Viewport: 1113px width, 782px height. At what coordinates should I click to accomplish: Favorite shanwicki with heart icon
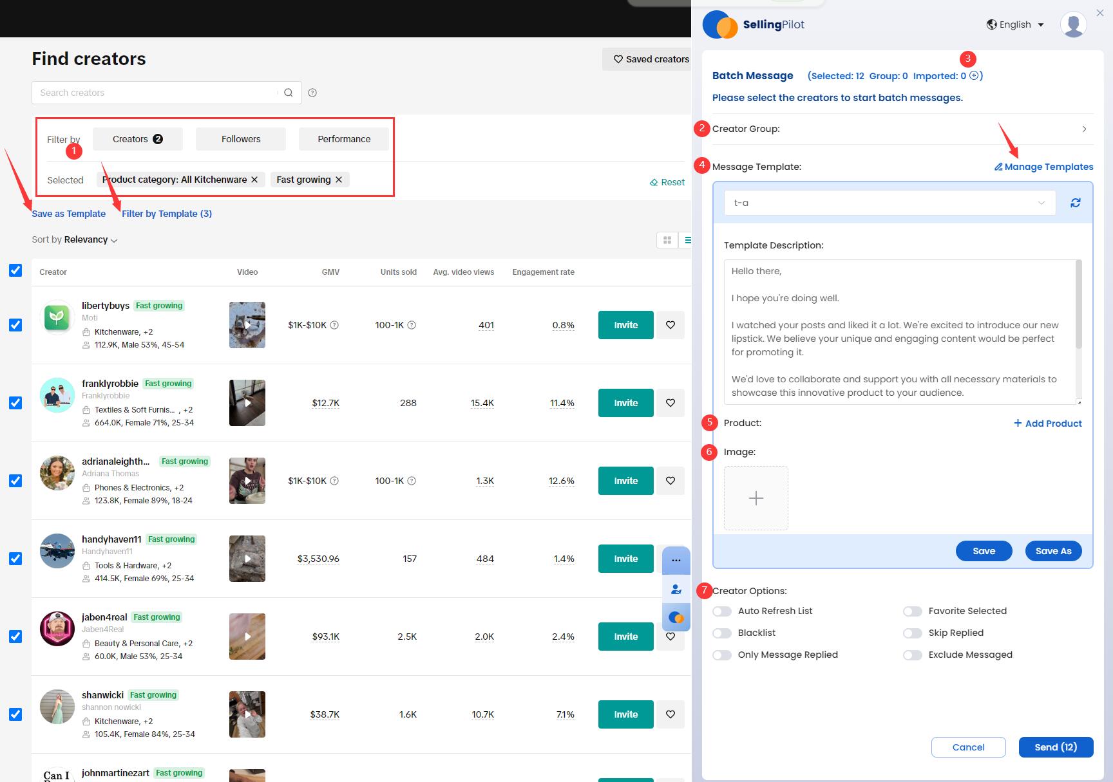(671, 714)
